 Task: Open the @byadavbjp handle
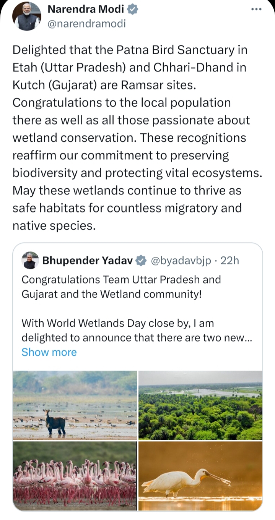[x=181, y=261]
